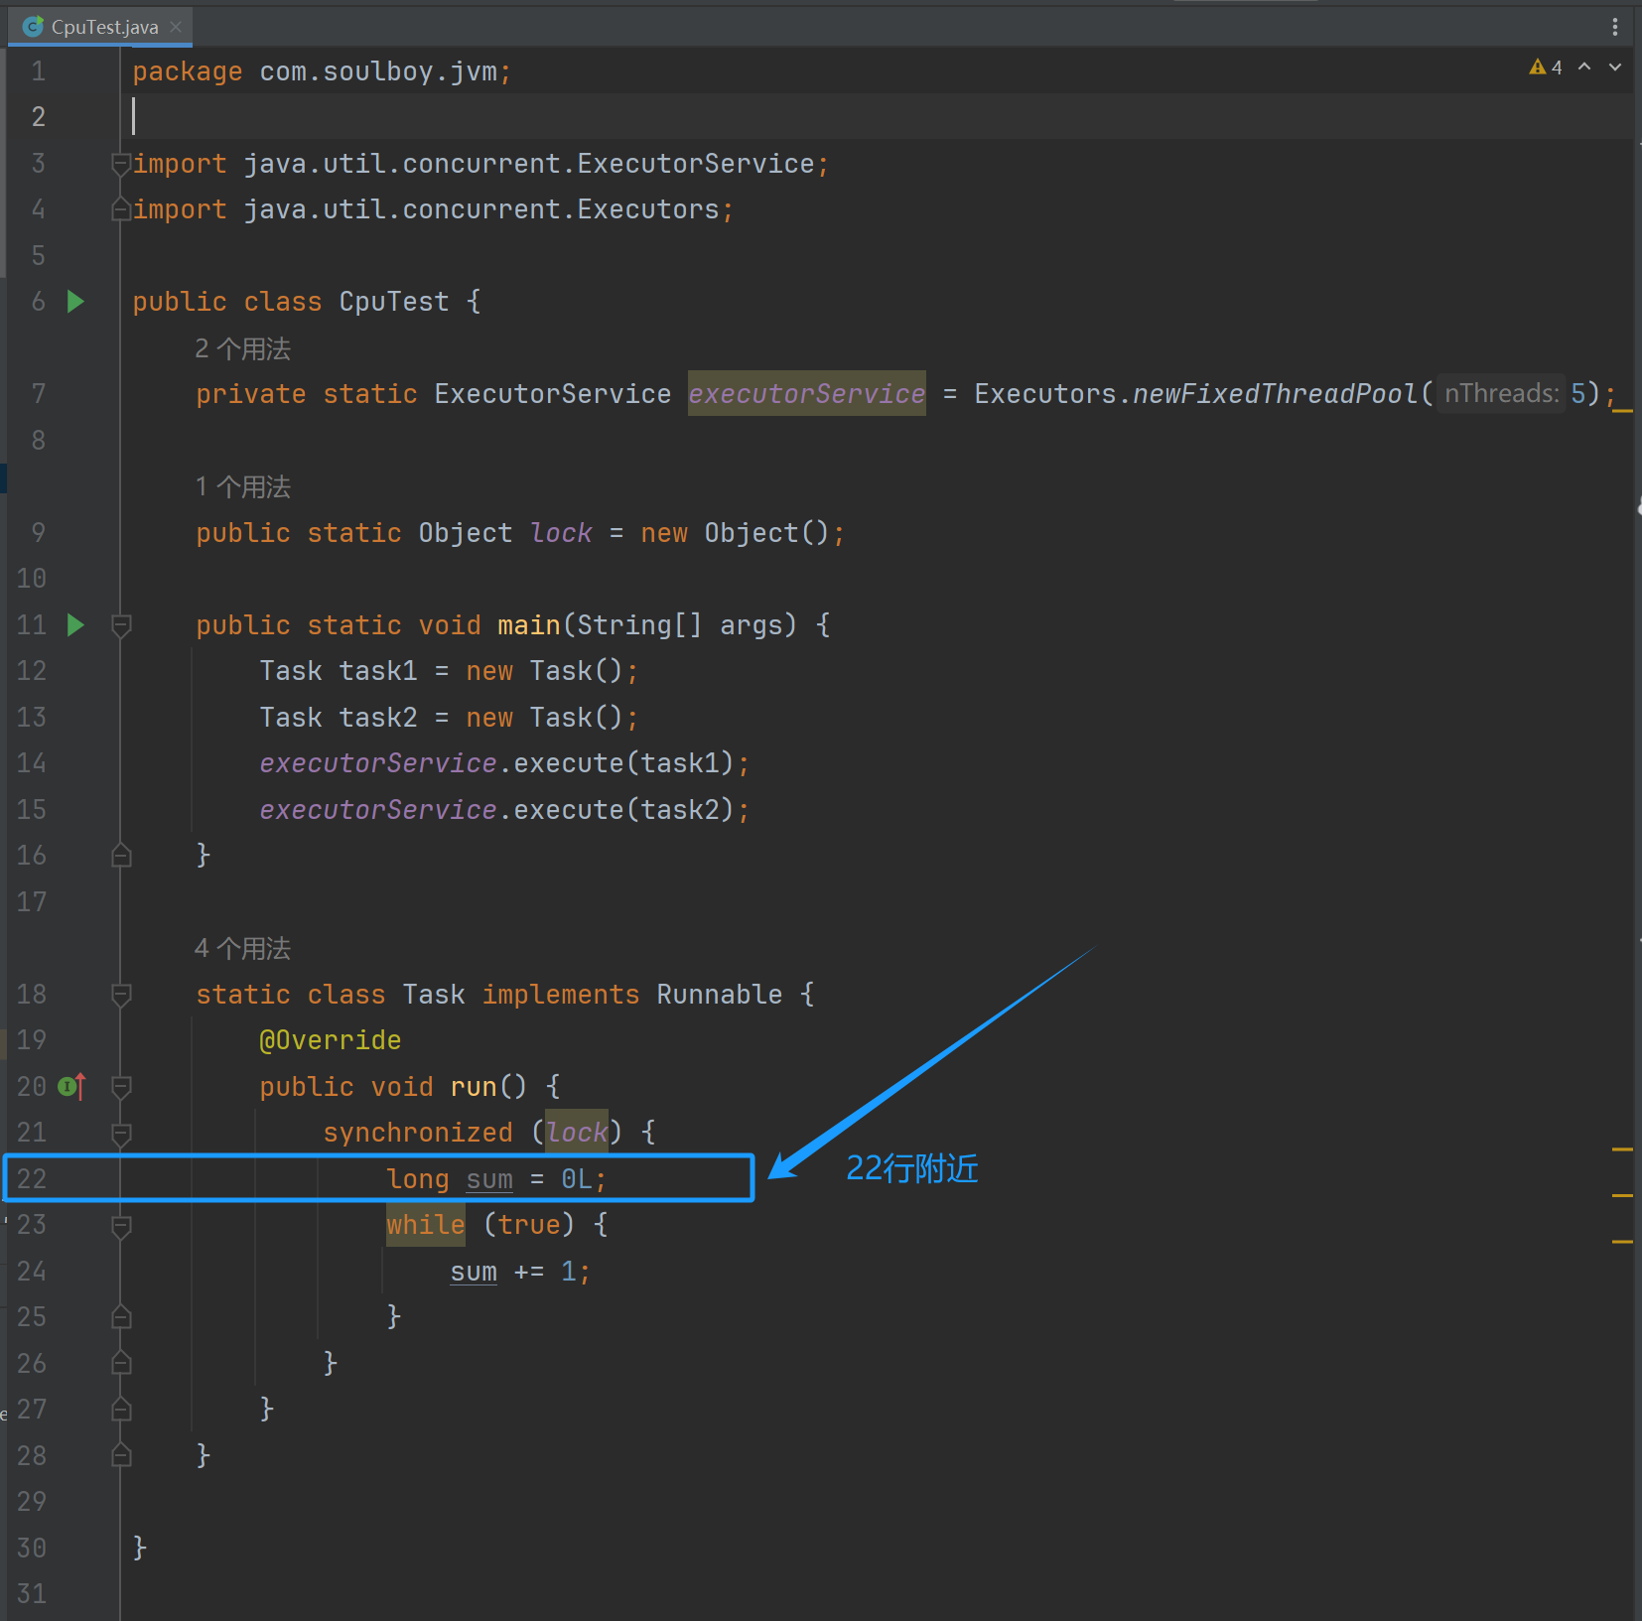Toggle fold end marker on line 25
Viewport: 1642px width, 1621px height.
121,1316
